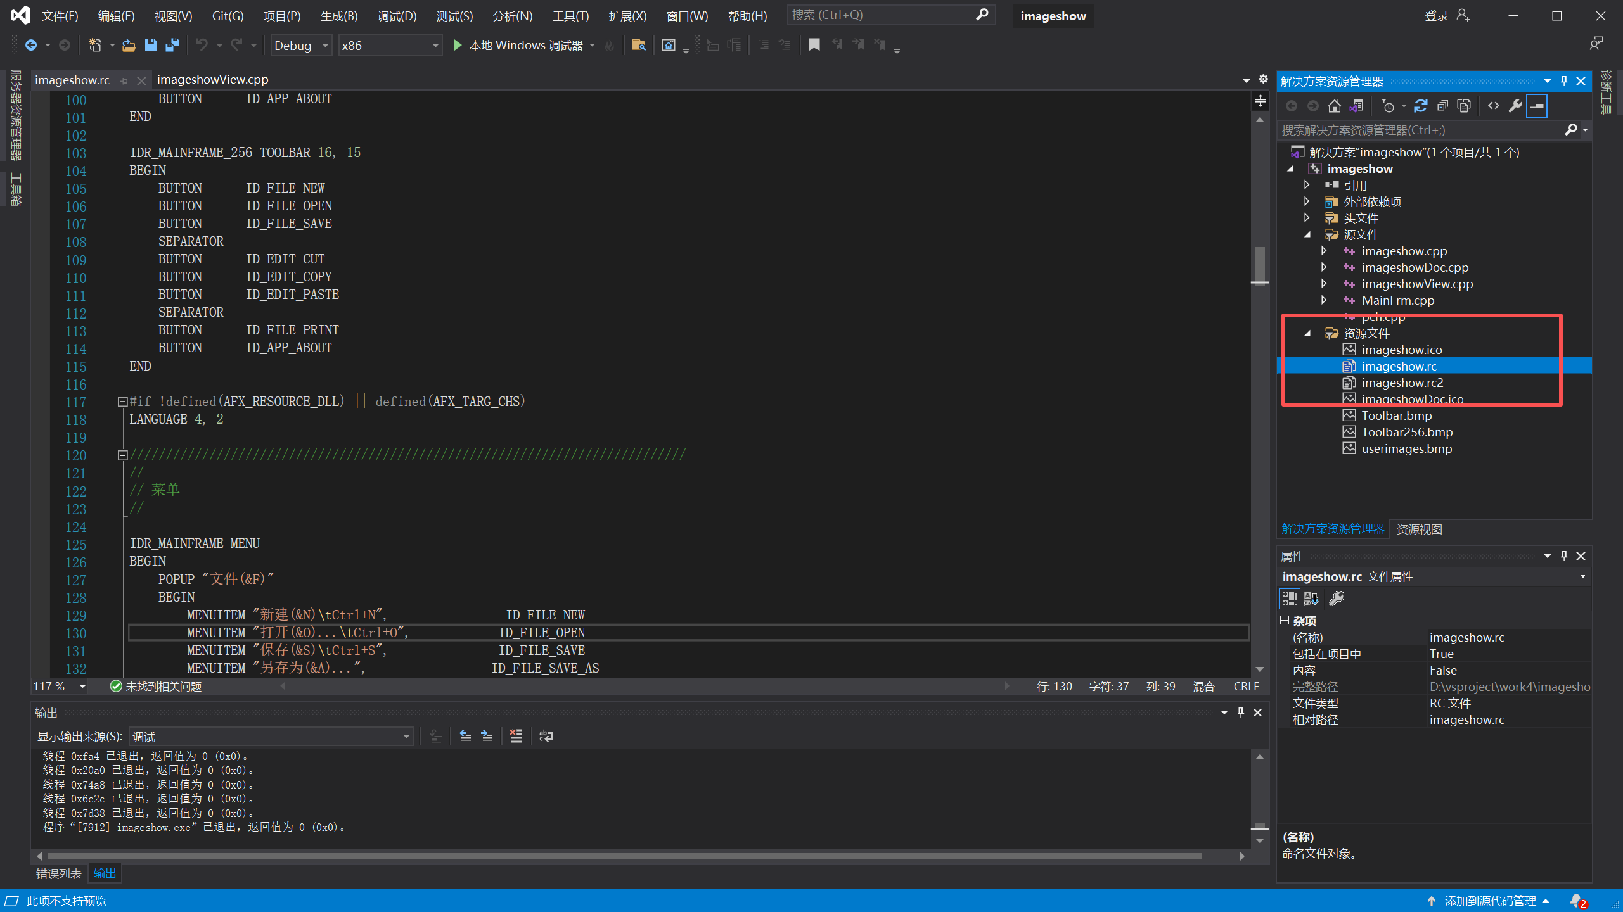Expand the 外部依赖项 node
This screenshot has width=1623, height=912.
1307,201
